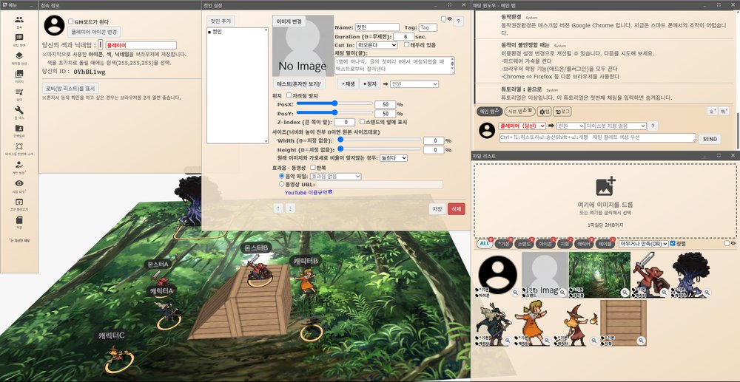Open the aspect ratio mismatch (늘린다) dropdown
Viewport: 740px width, 382px height.
point(394,158)
